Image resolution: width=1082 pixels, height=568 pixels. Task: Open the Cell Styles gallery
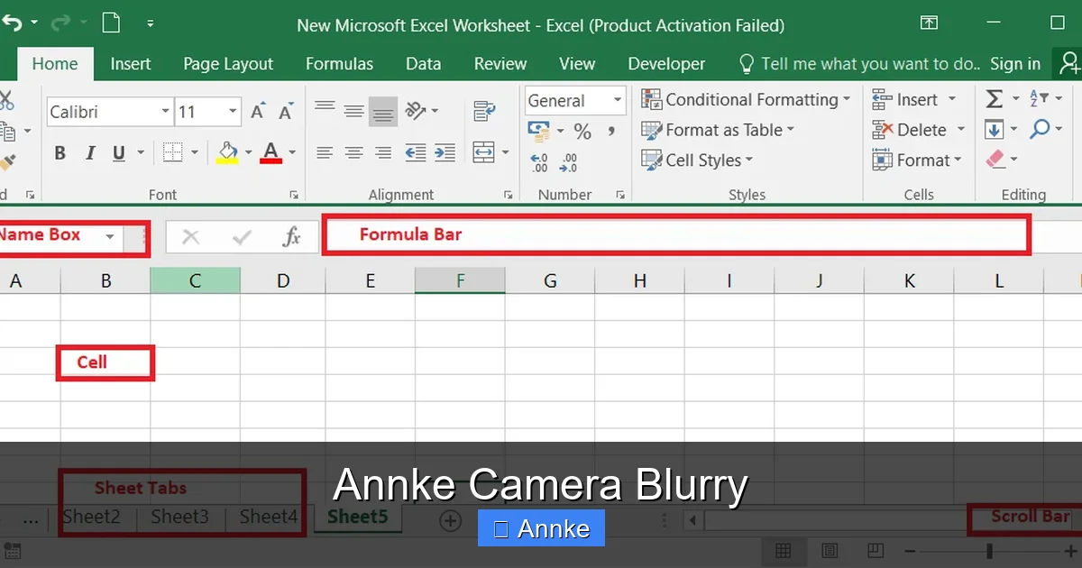click(x=697, y=160)
